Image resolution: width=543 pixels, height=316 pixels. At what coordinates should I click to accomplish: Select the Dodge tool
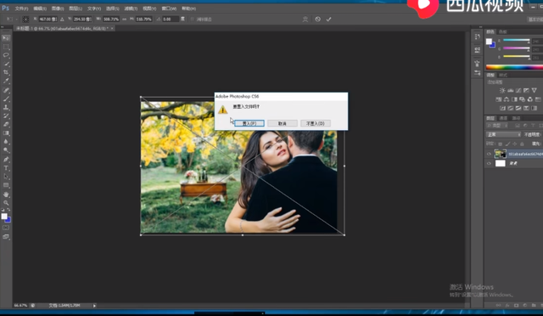tap(6, 150)
